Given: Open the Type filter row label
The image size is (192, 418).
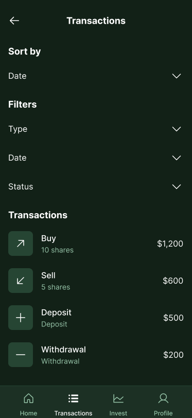Looking at the screenshot, I should (18, 129).
